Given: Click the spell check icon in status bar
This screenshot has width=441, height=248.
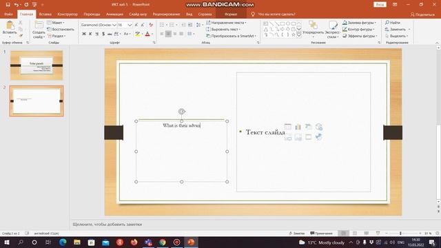Looking at the screenshot, I should [27, 234].
